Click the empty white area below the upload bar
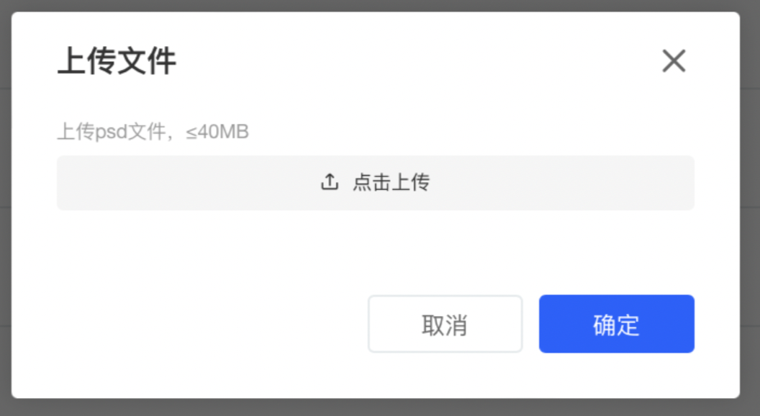This screenshot has height=416, width=760. click(376, 252)
